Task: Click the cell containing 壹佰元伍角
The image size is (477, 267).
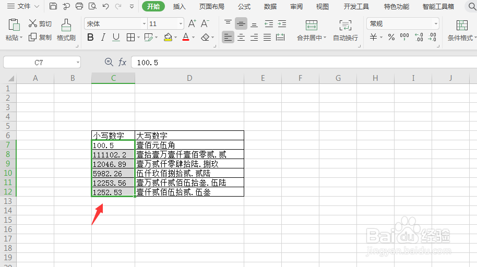Action: (x=189, y=145)
